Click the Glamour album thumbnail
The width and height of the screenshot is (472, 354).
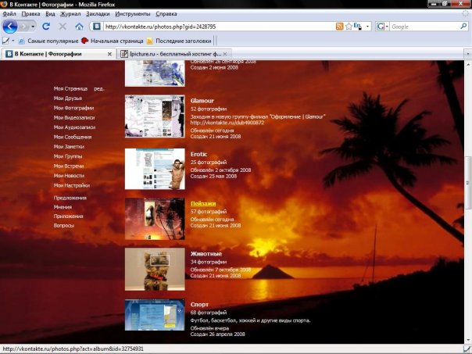(x=155, y=116)
